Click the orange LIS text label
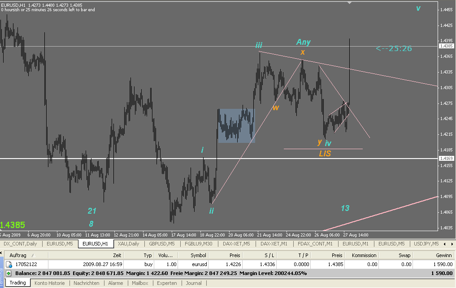The image size is (456, 288). tap(325, 154)
